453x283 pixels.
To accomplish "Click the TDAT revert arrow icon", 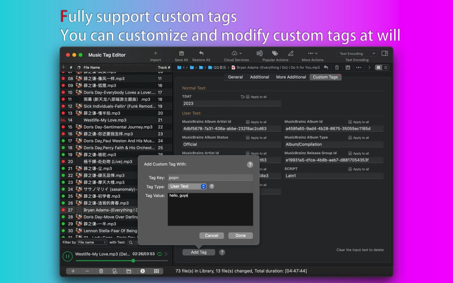I will 242,97.
